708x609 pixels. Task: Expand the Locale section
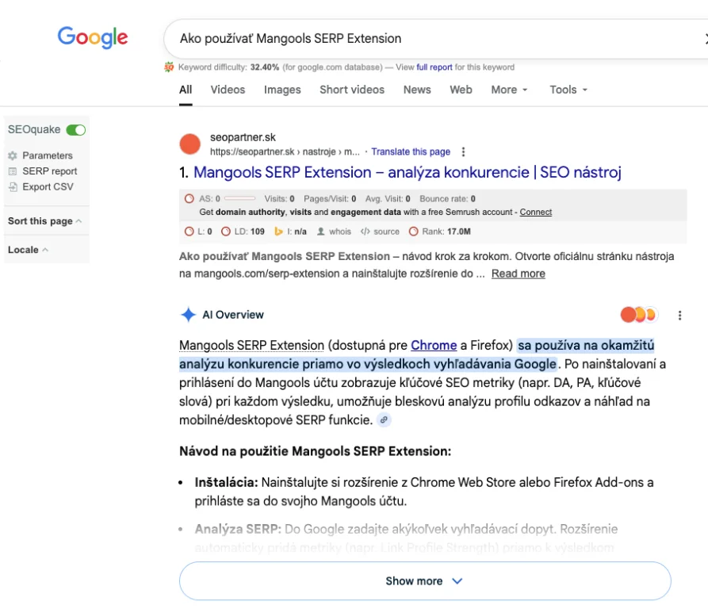click(28, 250)
